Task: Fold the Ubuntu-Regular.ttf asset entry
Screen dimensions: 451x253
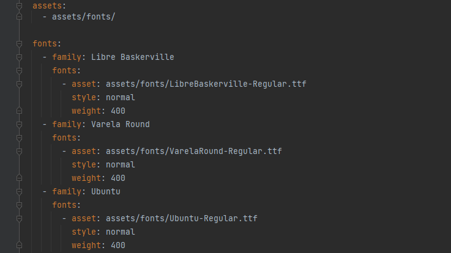Action: coord(19,219)
